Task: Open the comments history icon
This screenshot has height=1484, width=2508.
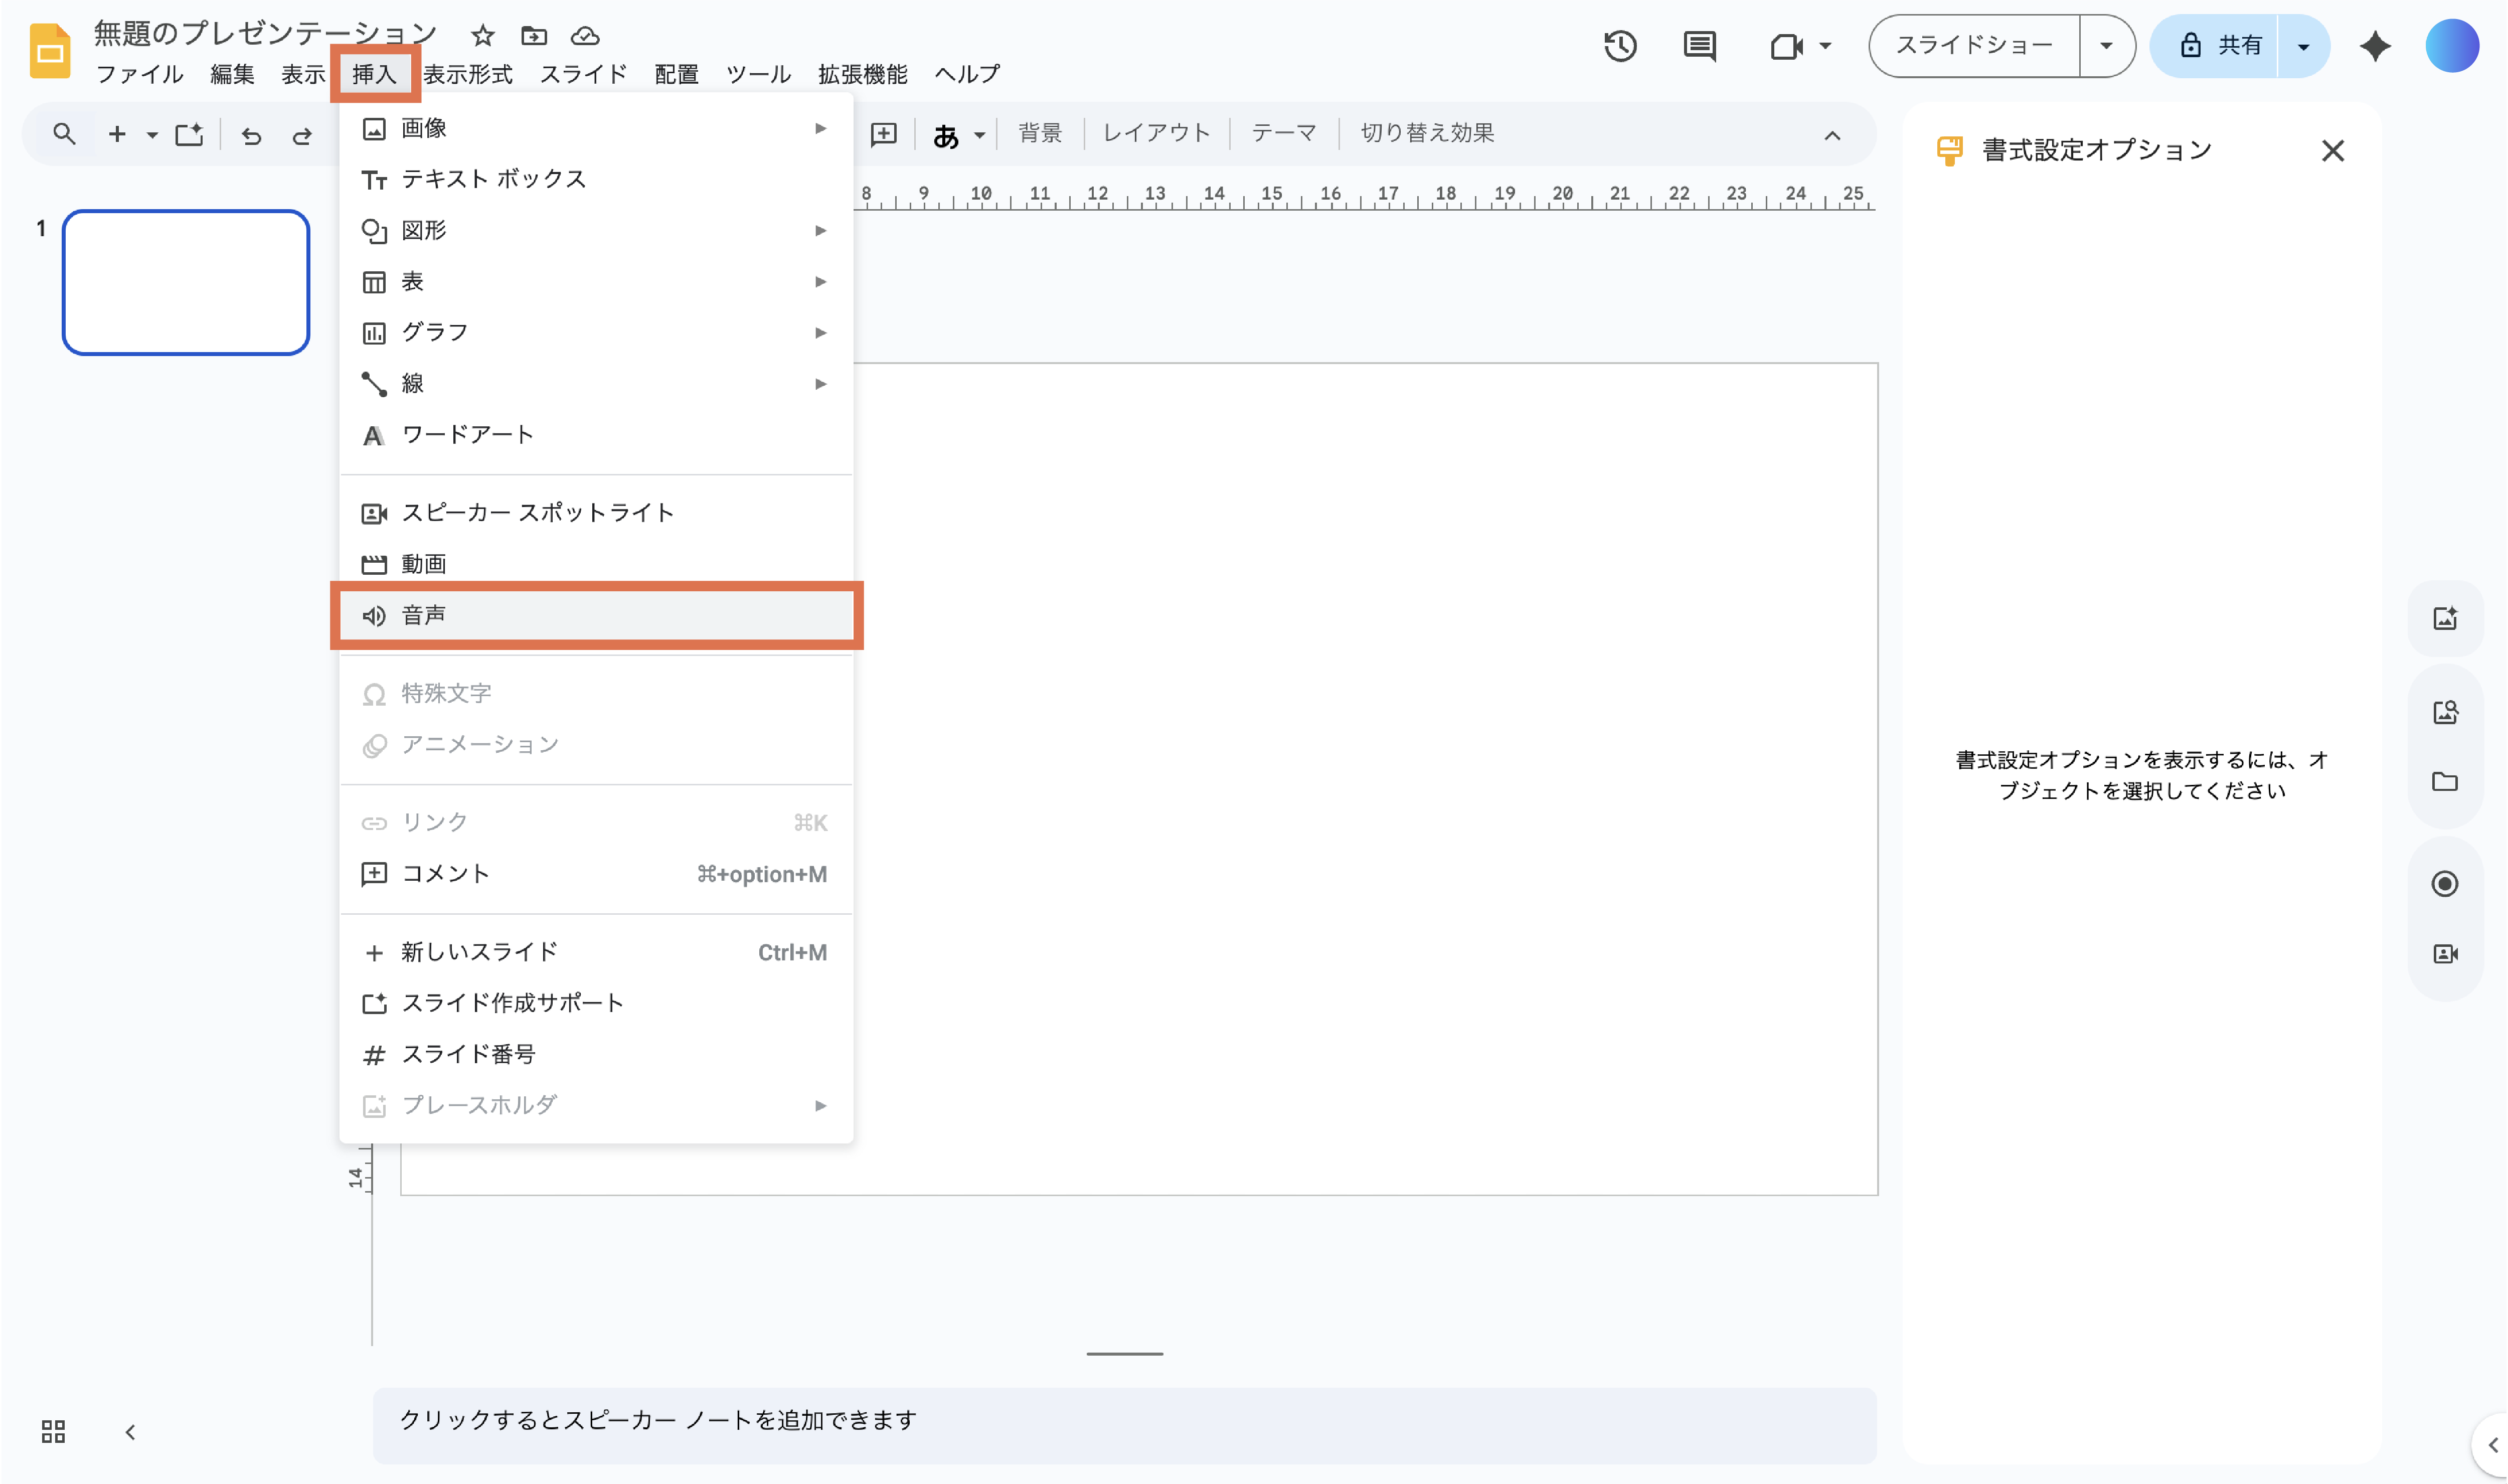Action: click(1699, 46)
